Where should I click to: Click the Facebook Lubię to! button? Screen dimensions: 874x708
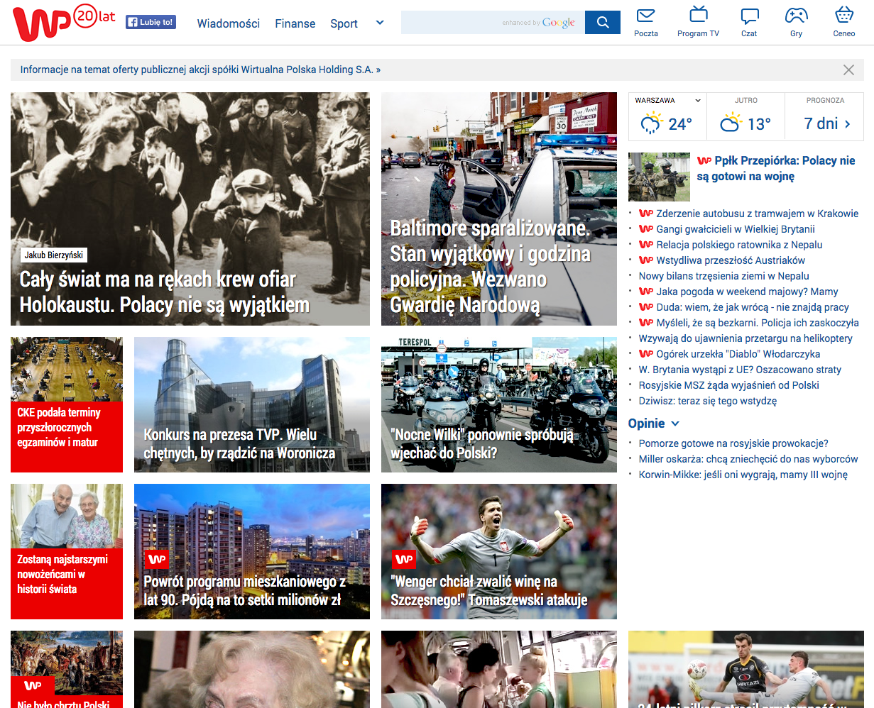(151, 23)
